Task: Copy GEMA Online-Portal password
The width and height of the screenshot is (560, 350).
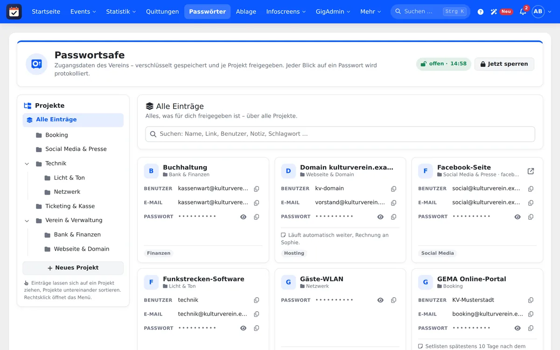Action: pyautogui.click(x=531, y=329)
